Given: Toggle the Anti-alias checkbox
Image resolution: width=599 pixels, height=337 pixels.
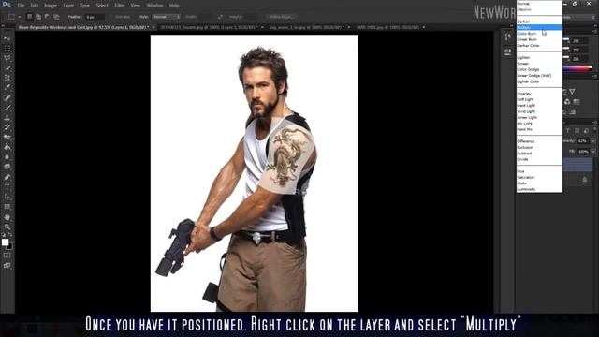Looking at the screenshot, I should click(x=111, y=17).
